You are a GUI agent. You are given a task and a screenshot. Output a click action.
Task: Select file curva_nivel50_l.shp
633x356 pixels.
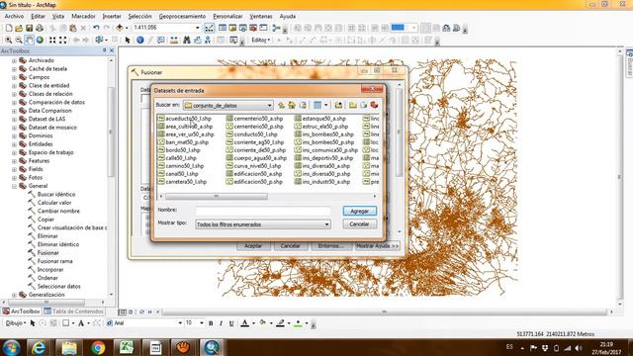pyautogui.click(x=253, y=166)
